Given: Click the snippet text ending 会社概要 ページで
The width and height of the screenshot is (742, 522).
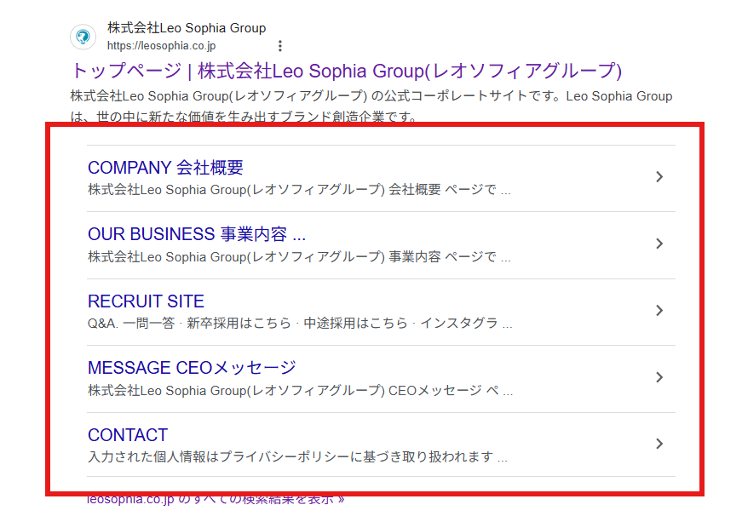Looking at the screenshot, I should (300, 190).
